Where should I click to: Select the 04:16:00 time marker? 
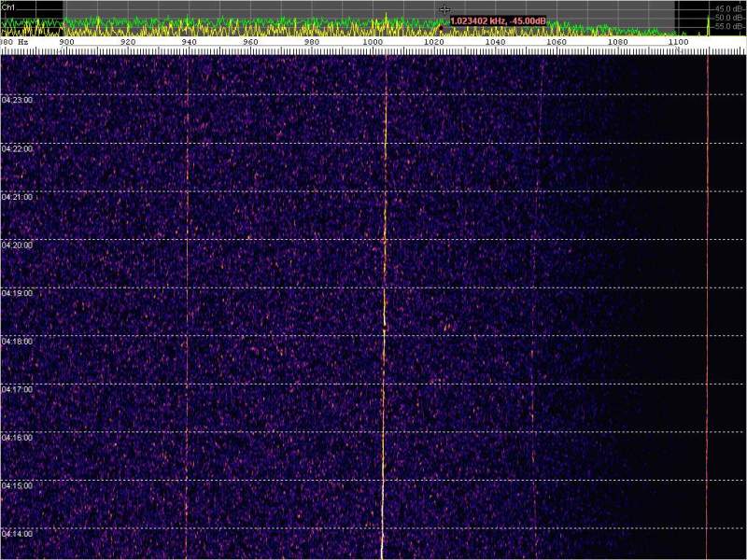[x=17, y=438]
